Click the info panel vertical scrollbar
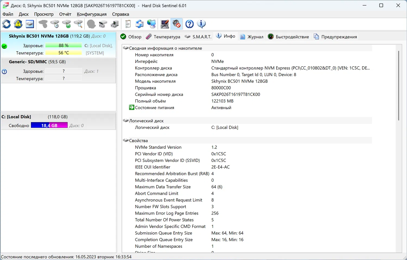Screen dimensions: 407x260 point(399,86)
